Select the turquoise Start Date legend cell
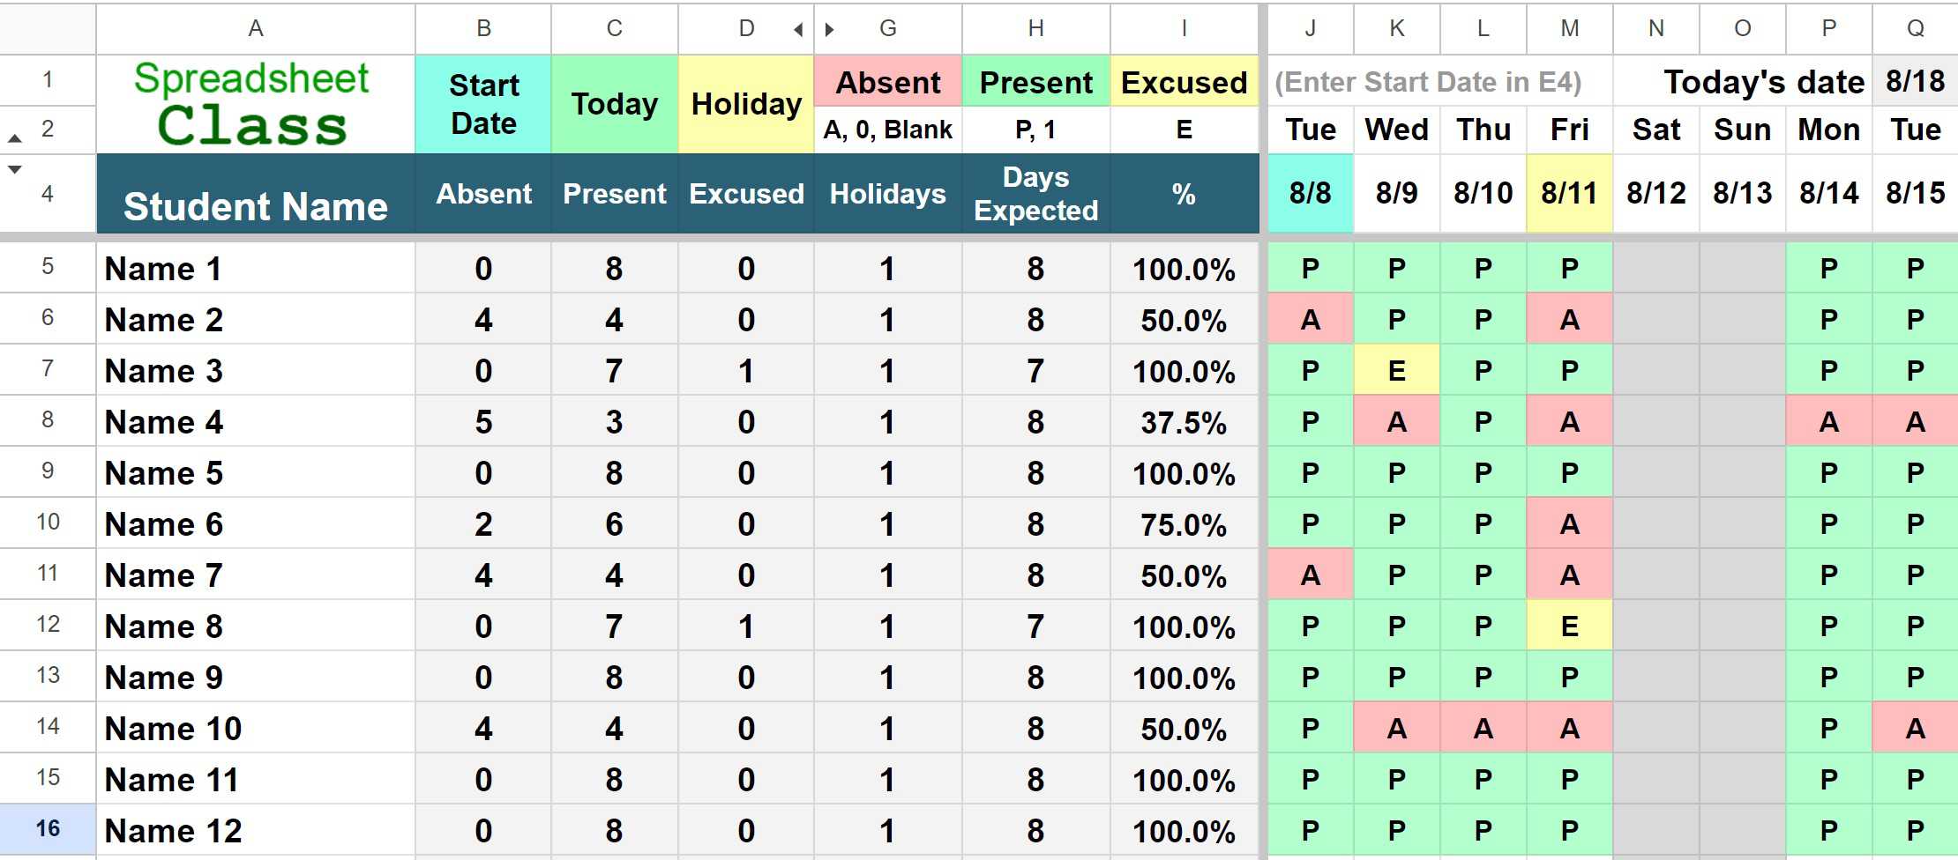This screenshot has height=860, width=1958. pyautogui.click(x=483, y=104)
